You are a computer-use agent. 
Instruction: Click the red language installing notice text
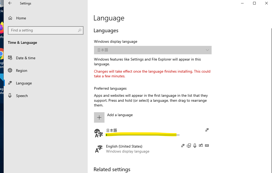point(152,74)
